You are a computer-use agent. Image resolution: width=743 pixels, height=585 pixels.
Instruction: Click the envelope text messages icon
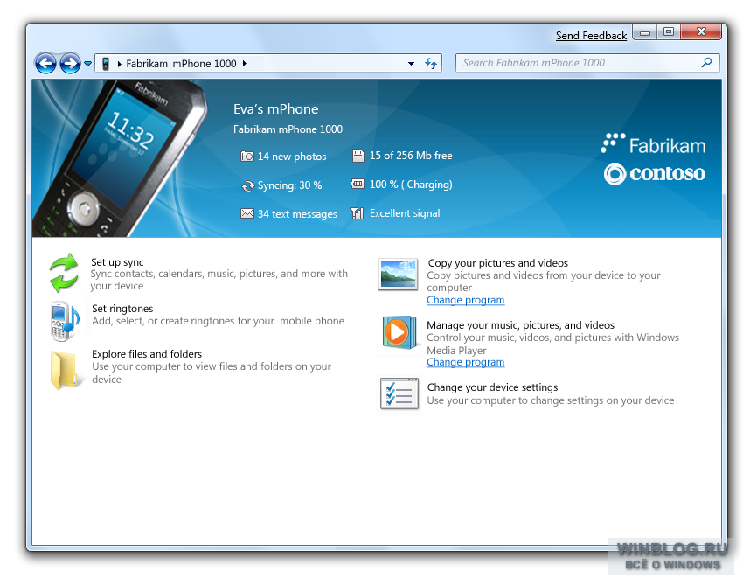pos(247,214)
